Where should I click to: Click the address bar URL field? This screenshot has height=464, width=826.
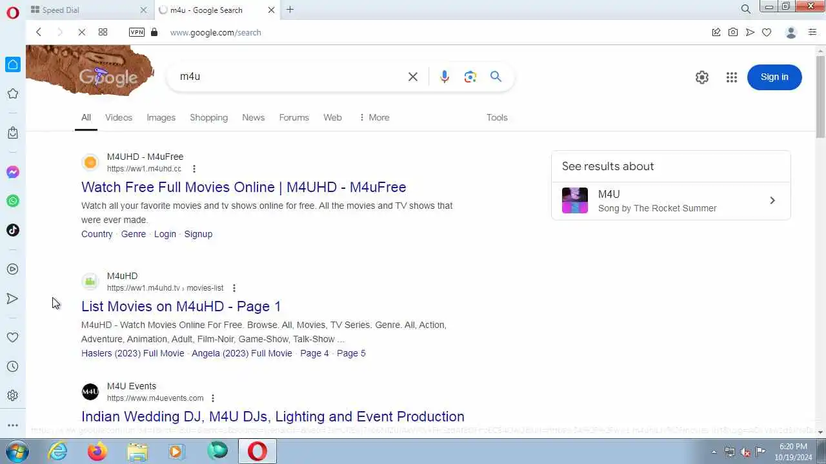[x=216, y=32]
